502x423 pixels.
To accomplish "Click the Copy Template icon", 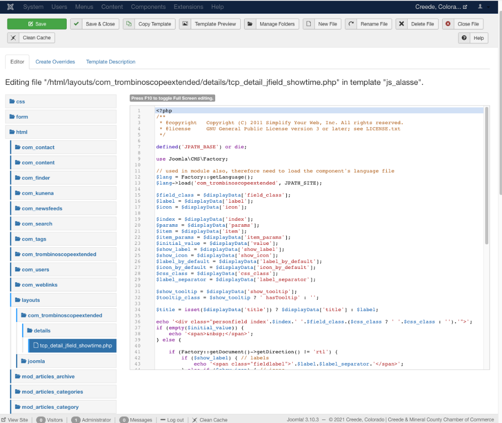I will coord(128,24).
